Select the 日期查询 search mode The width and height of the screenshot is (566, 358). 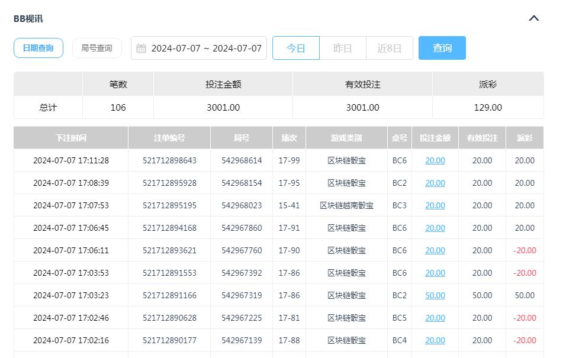click(38, 48)
